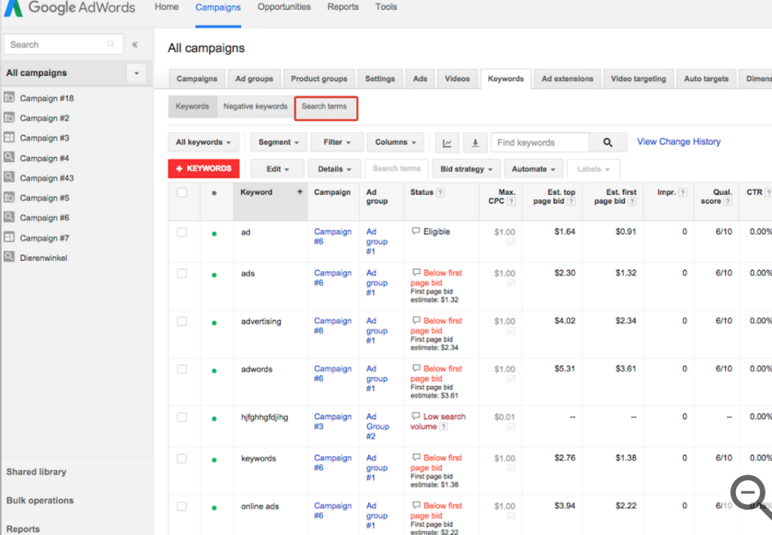The height and width of the screenshot is (535, 772).
Task: Check the box for keyword 'ad'
Action: click(182, 232)
